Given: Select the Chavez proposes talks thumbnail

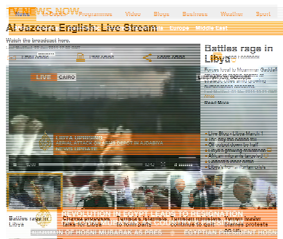Looking at the screenshot, I should click(89, 192).
